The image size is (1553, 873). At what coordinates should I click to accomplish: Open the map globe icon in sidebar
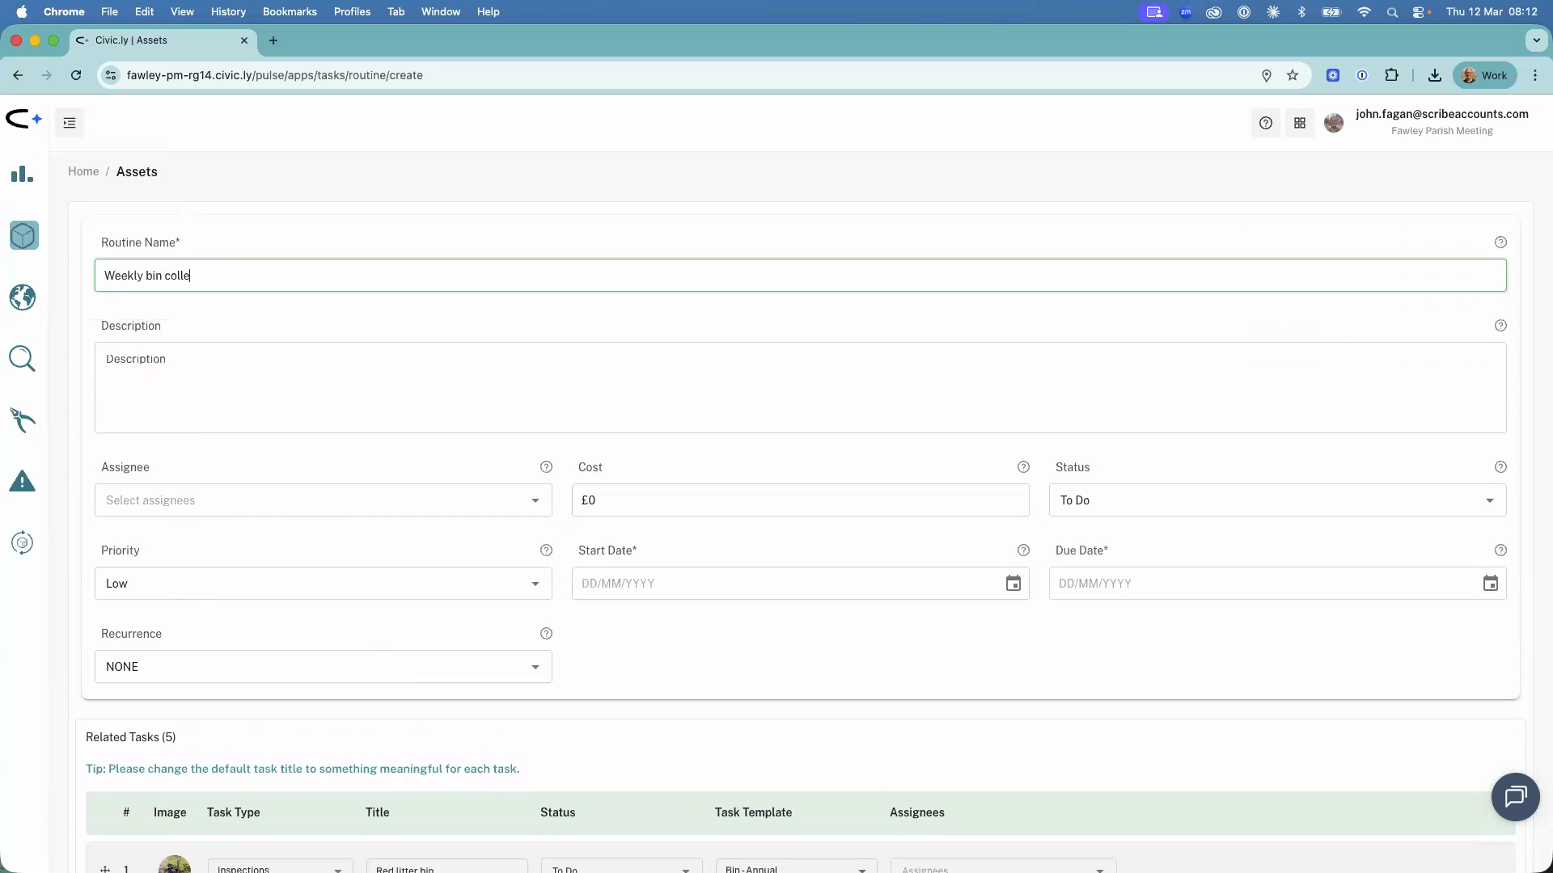22,297
